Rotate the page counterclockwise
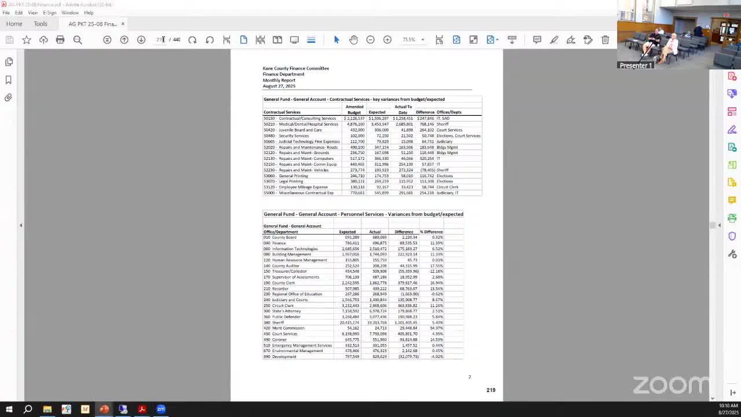 [210, 39]
